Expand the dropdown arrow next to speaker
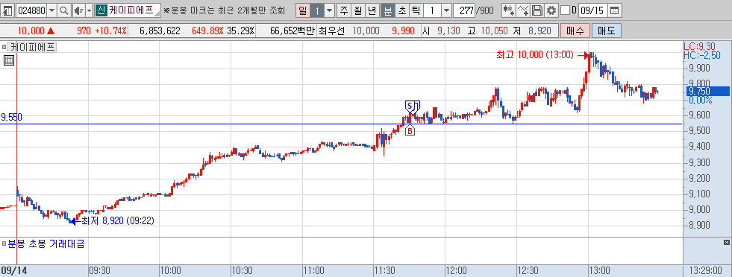Screen dimensions: 732x277 [89, 10]
